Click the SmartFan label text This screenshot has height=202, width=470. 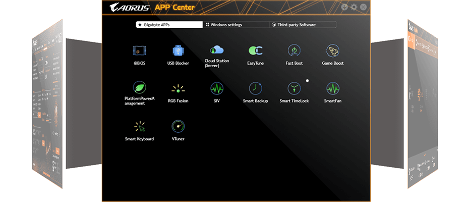coord(333,101)
